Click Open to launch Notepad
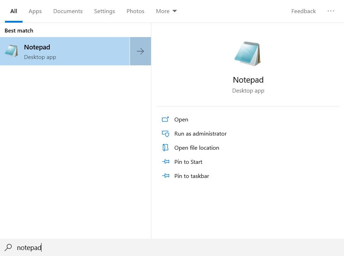The width and height of the screenshot is (344, 256). tap(181, 120)
